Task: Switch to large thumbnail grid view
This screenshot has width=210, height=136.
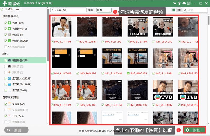Action: pos(174,10)
